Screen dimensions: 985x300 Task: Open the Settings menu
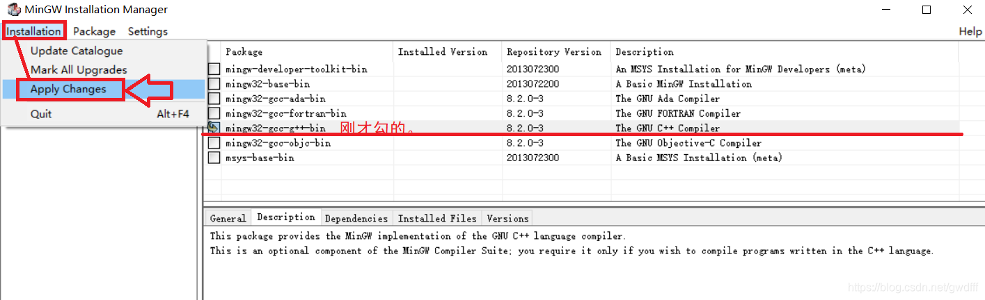pyautogui.click(x=148, y=31)
